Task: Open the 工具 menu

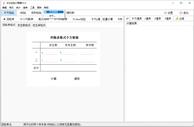Action: tap(32, 8)
